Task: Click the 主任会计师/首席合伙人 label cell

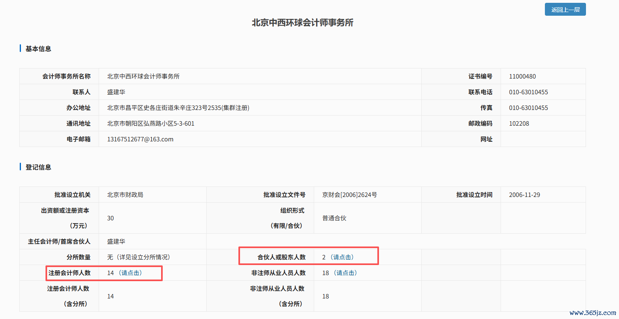Action: 59,241
